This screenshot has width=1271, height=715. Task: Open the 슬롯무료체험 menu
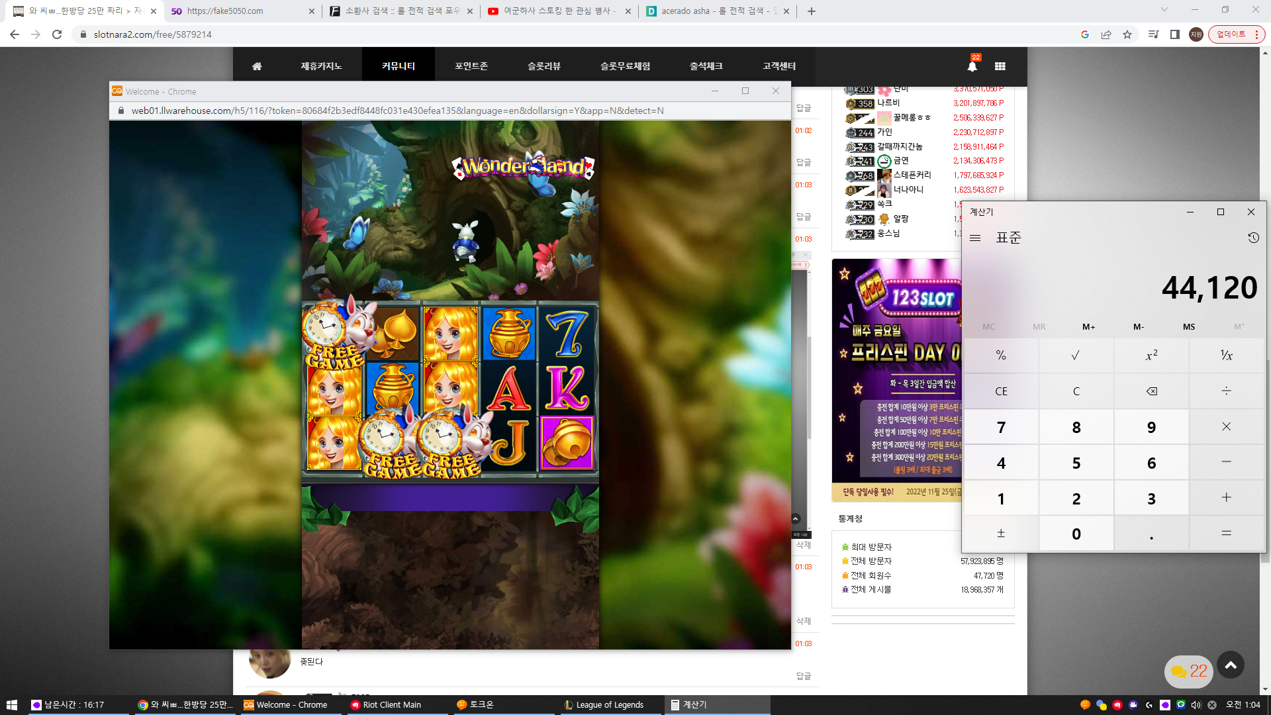[x=626, y=66]
